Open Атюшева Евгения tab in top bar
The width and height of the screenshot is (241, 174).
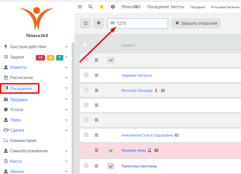tap(225, 7)
